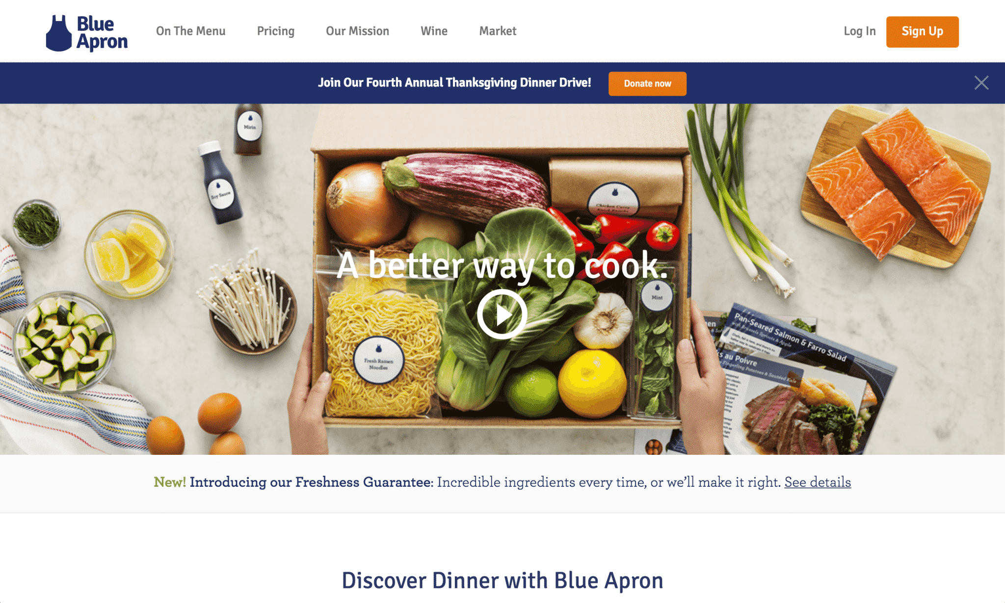The height and width of the screenshot is (603, 1005).
Task: Dismiss the Thanksgiving Dinner Drive banner
Action: point(981,82)
